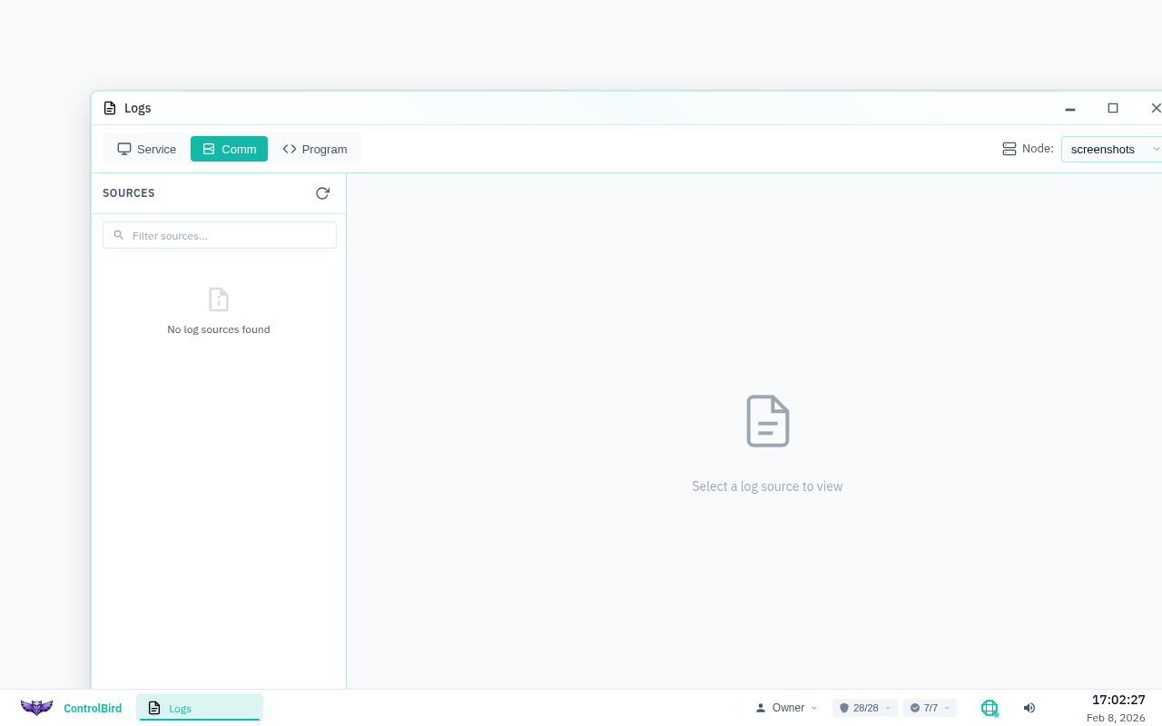Click the large empty-log document icon

pos(768,421)
